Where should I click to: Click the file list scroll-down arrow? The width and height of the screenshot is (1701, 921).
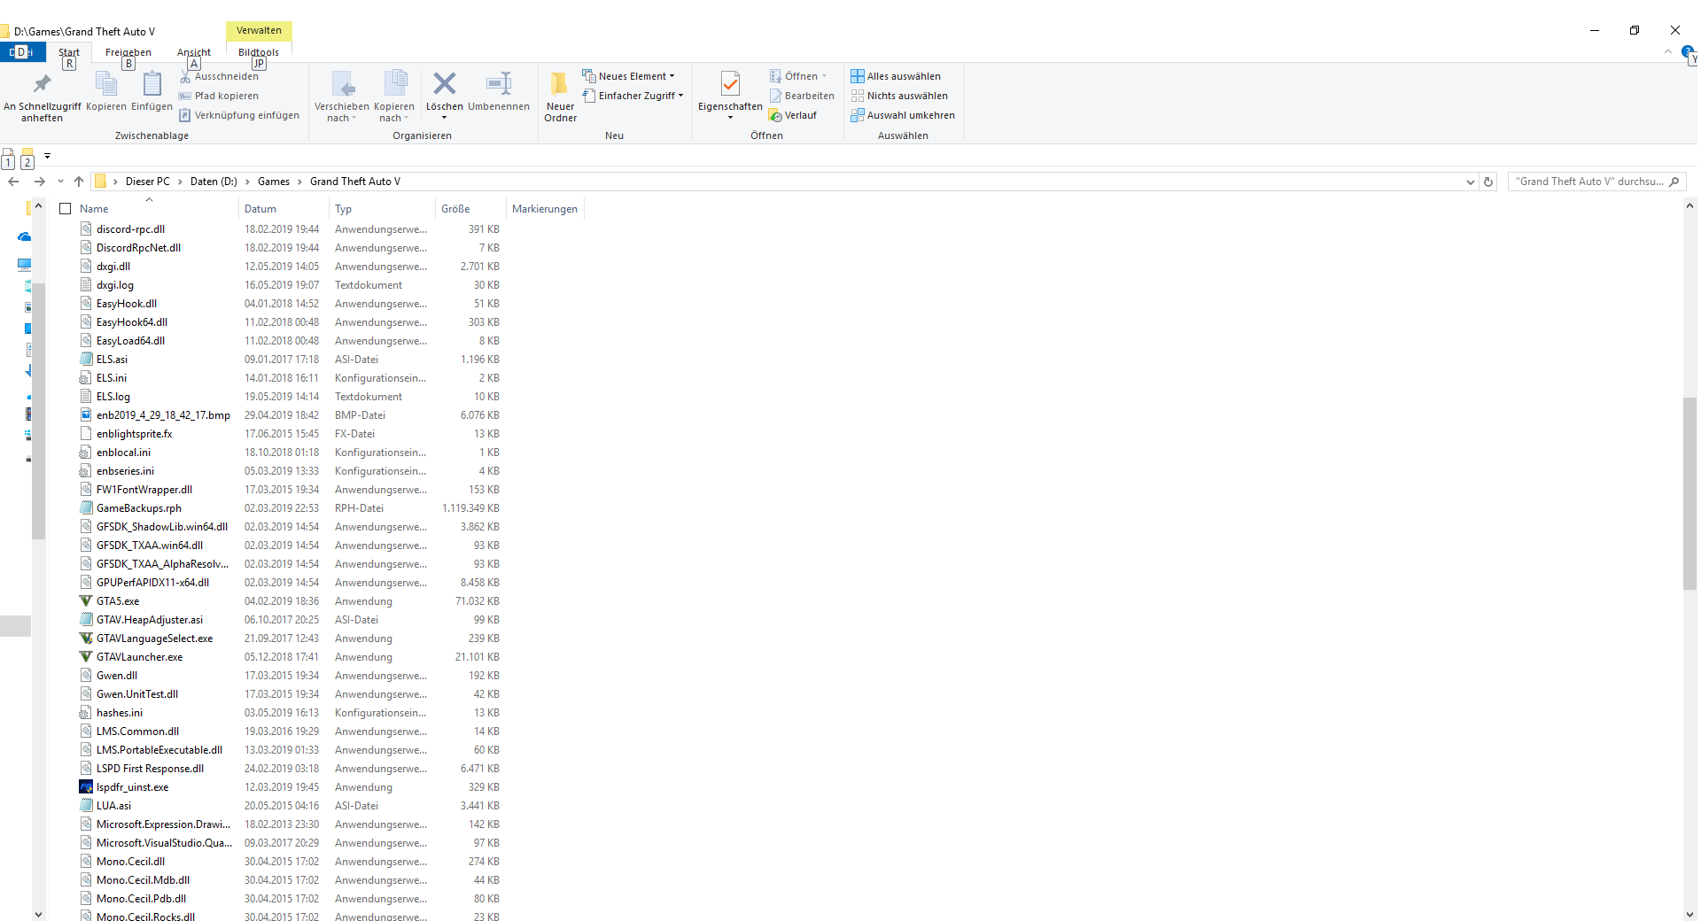coord(1689,914)
